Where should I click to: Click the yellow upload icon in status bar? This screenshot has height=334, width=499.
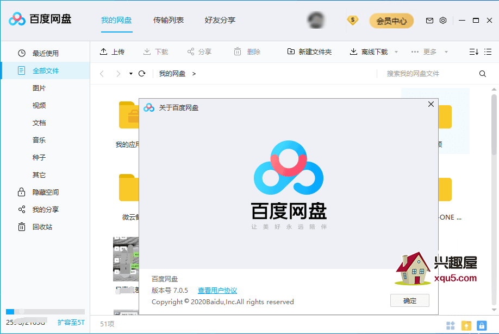(466, 325)
